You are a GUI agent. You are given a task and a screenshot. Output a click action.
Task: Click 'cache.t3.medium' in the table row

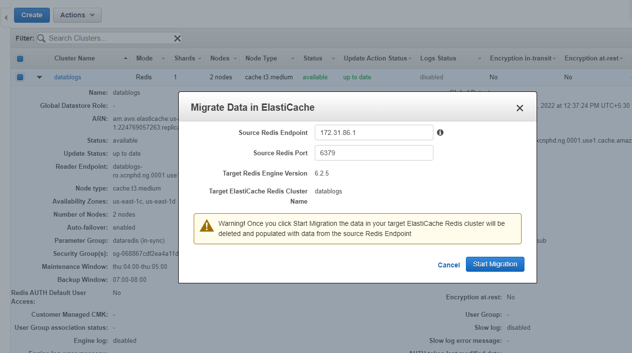tap(269, 77)
